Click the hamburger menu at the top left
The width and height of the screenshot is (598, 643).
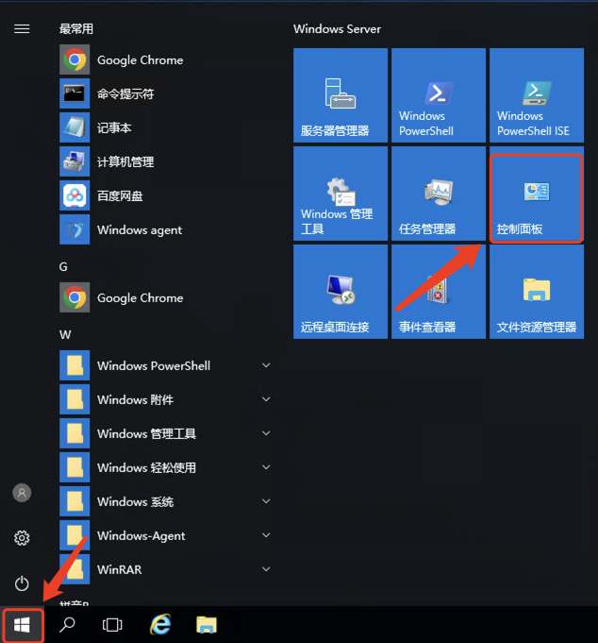[22, 28]
